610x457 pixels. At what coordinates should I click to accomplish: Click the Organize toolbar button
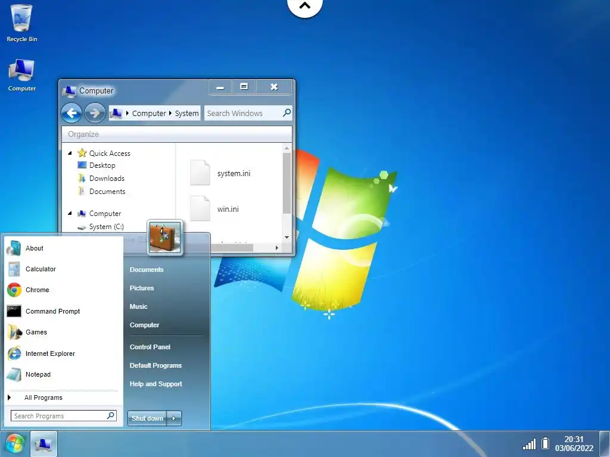point(83,134)
